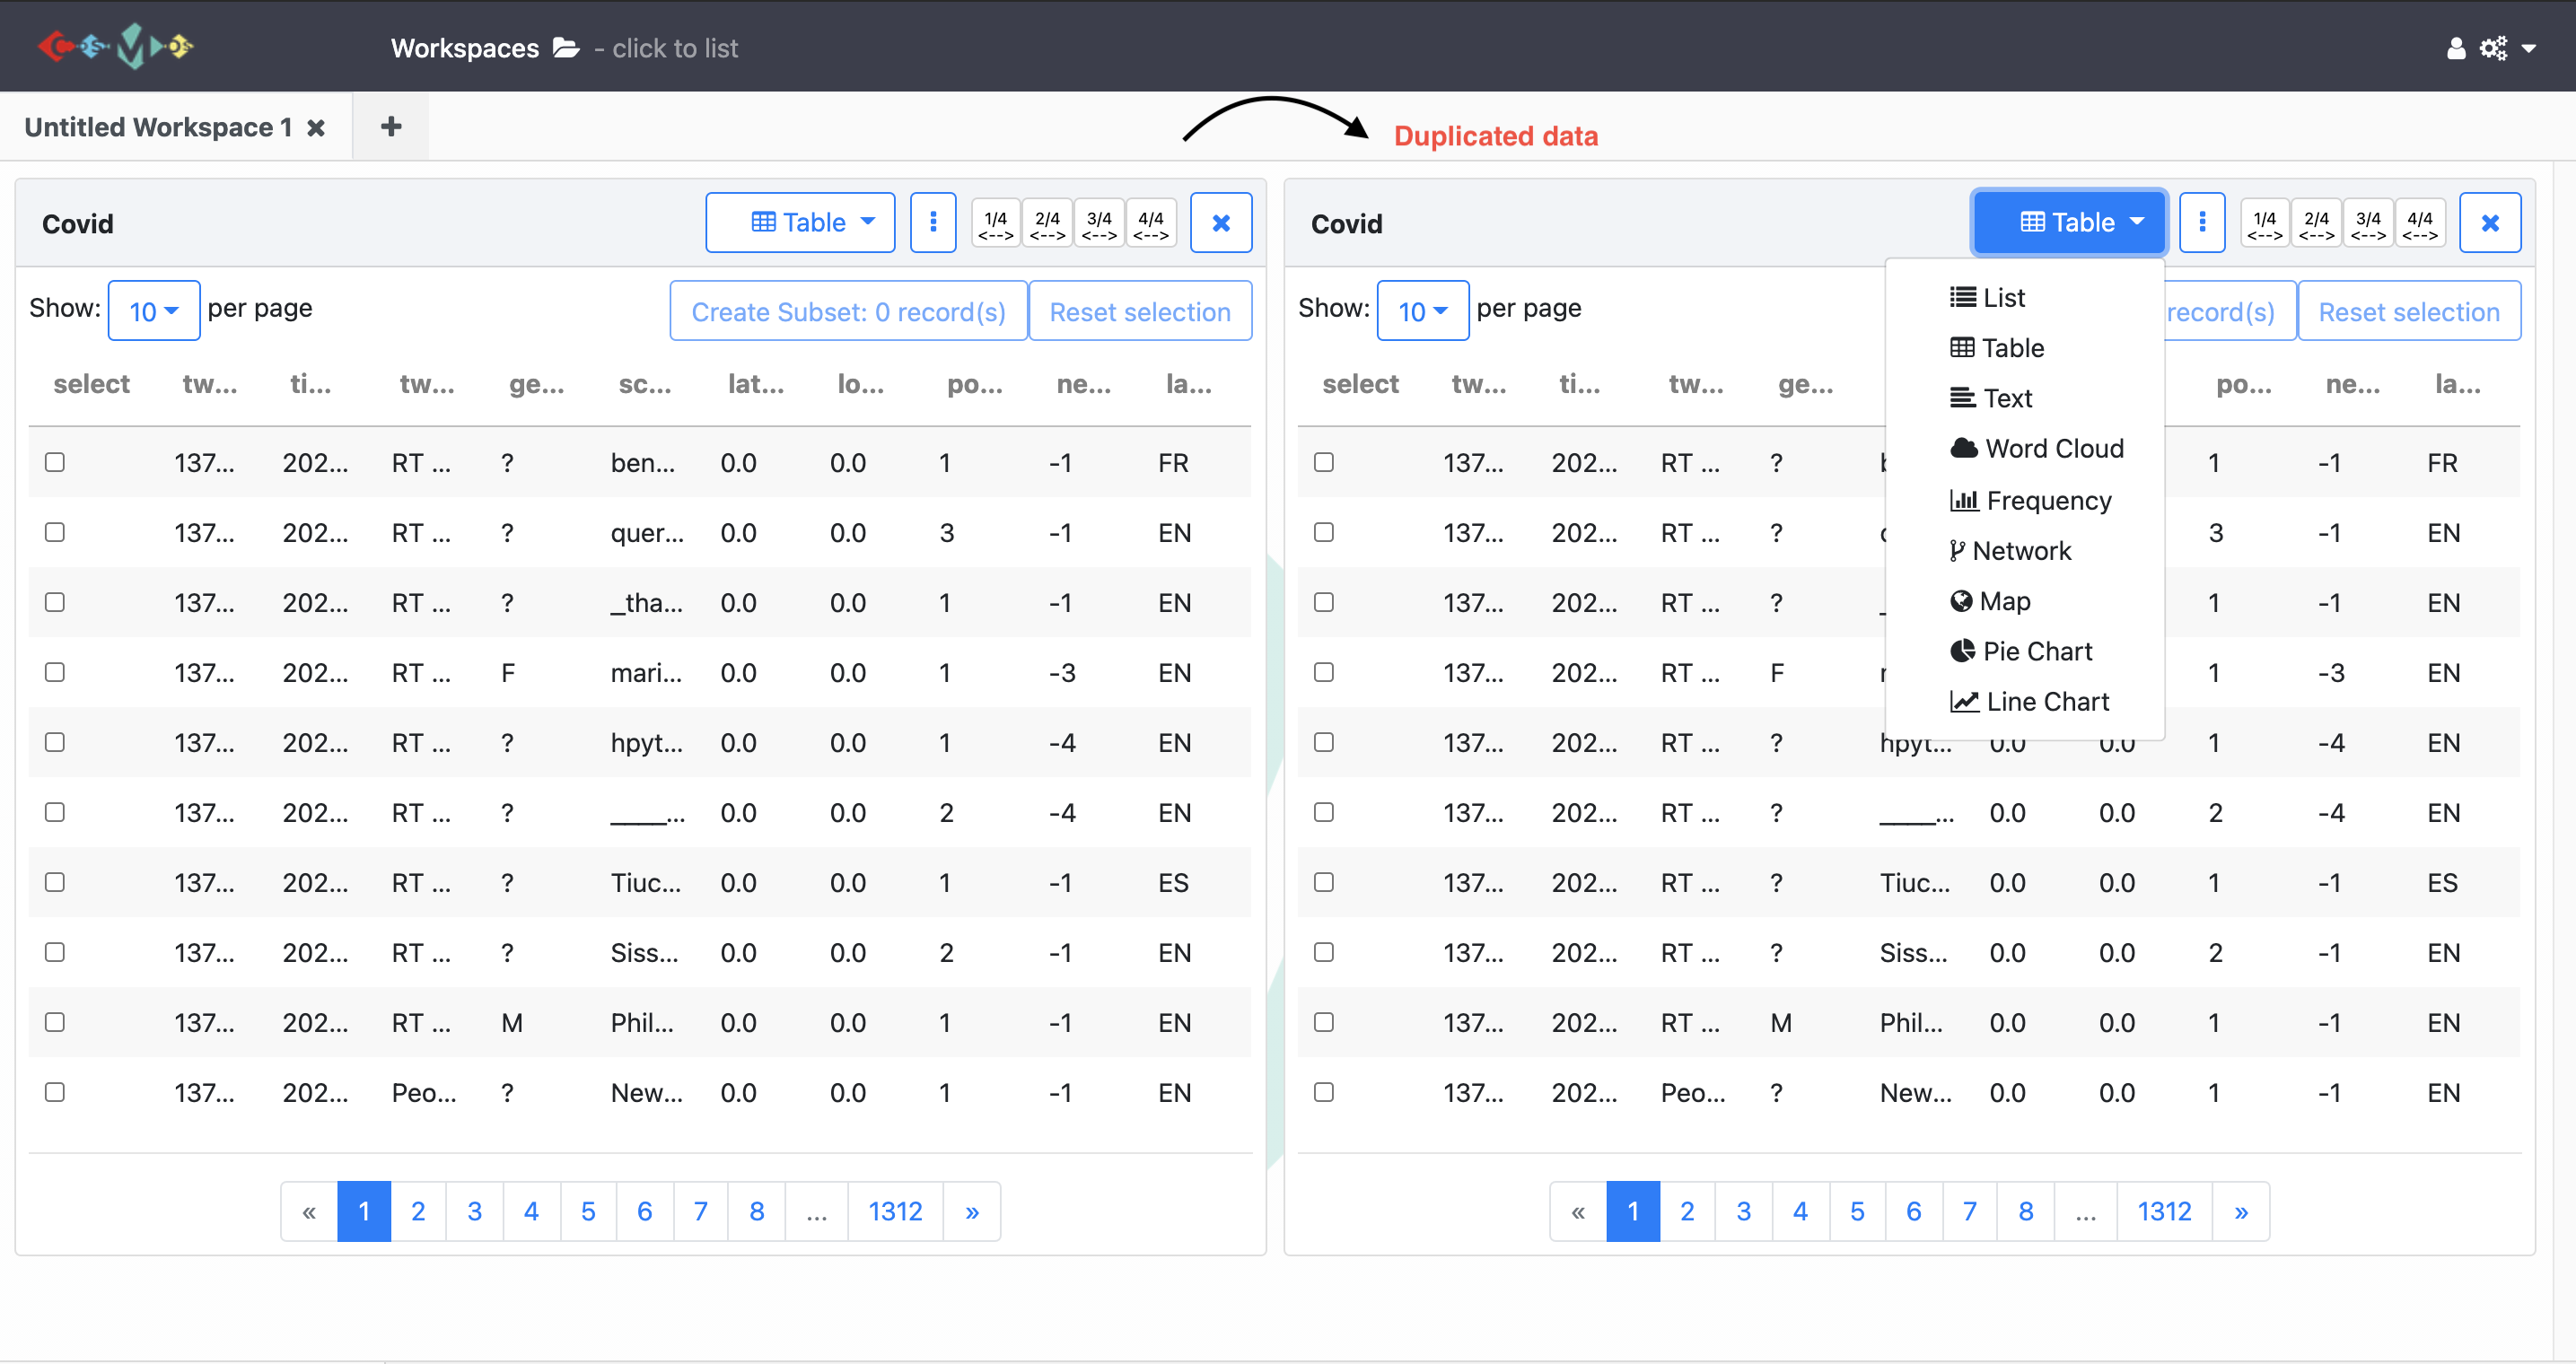Add a new workspace with plus icon

(391, 126)
